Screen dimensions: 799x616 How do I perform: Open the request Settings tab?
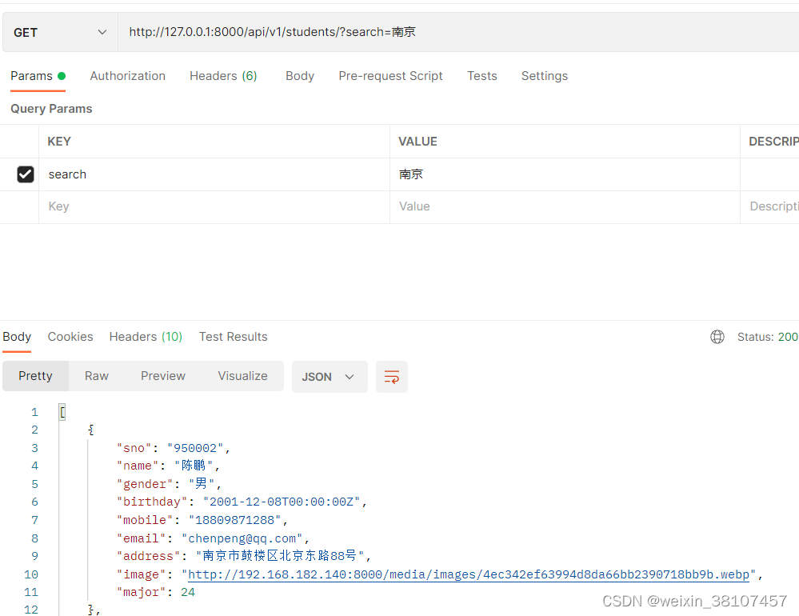[544, 76]
